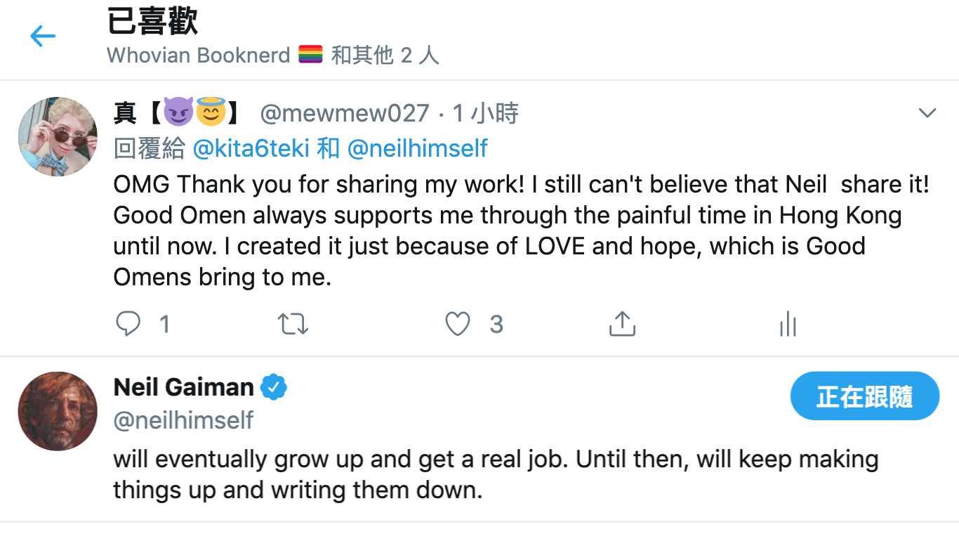Screen dimensions: 959x546
Task: Click Neil Gaiman's verified badge
Action: pyautogui.click(x=274, y=387)
